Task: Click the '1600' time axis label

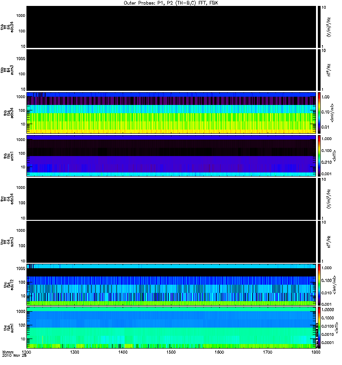Action: click(x=219, y=352)
